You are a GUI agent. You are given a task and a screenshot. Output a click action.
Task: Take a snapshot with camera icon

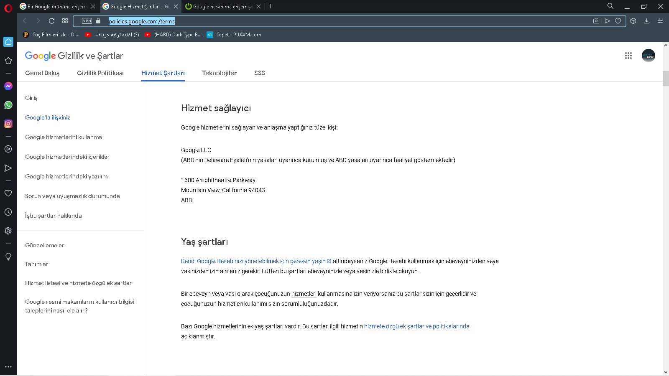[x=596, y=21]
